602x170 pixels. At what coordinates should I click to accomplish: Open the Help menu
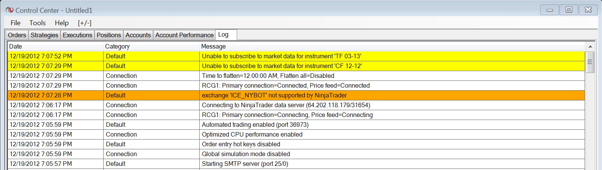click(x=62, y=23)
